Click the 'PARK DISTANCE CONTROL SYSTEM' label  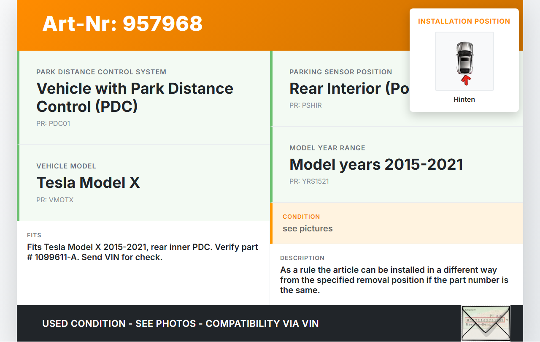point(101,72)
